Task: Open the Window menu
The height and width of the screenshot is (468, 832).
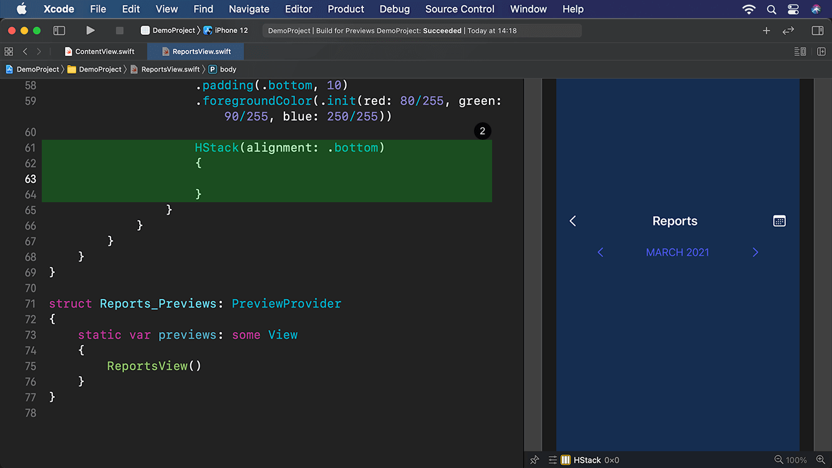Action: [528, 9]
